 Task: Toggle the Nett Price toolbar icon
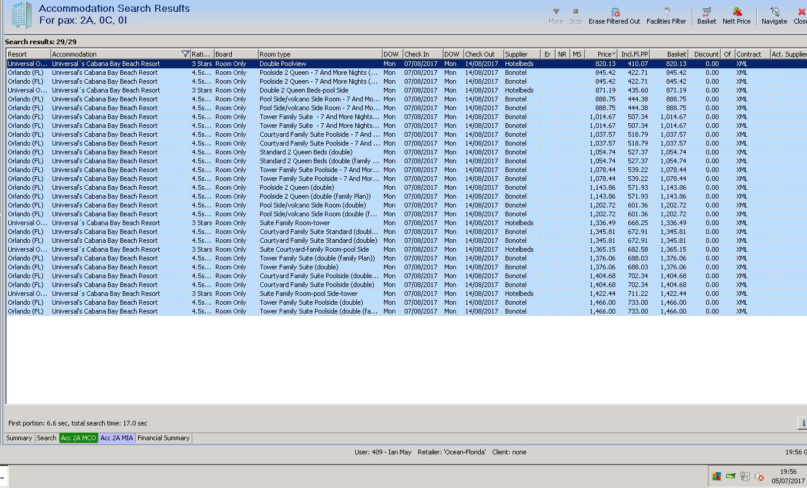(x=737, y=12)
